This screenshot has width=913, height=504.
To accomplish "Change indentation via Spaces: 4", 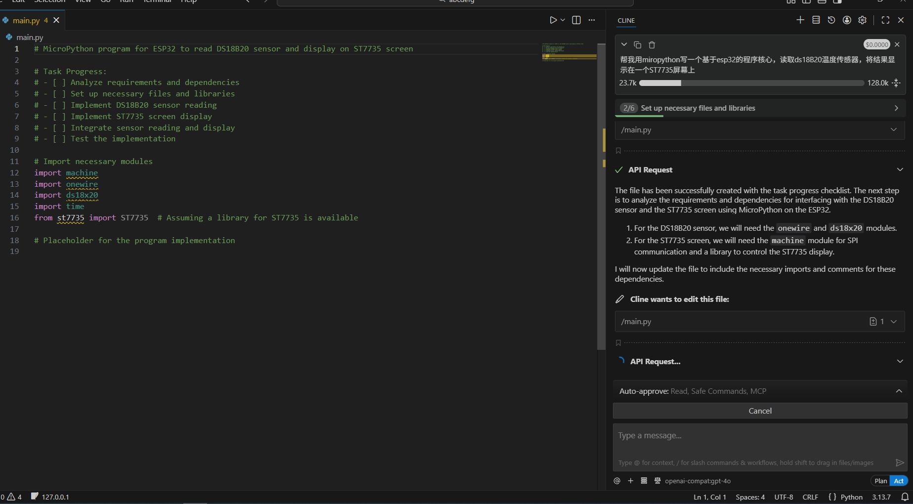I will point(750,497).
